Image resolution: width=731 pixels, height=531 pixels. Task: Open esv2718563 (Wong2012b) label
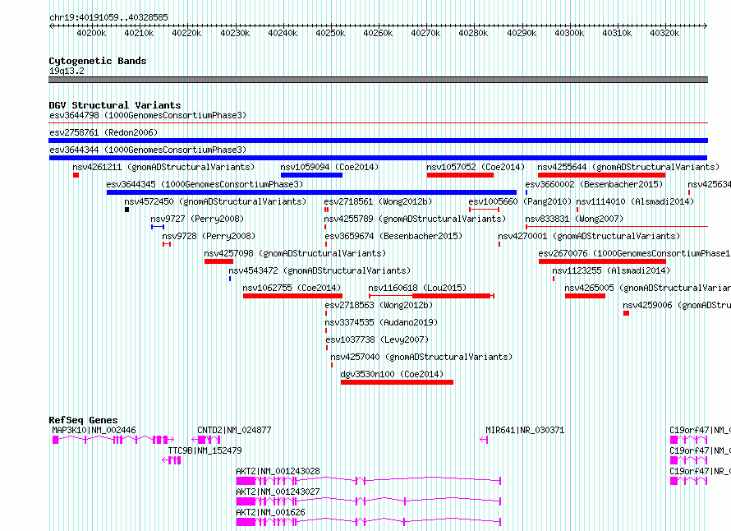coord(379,305)
